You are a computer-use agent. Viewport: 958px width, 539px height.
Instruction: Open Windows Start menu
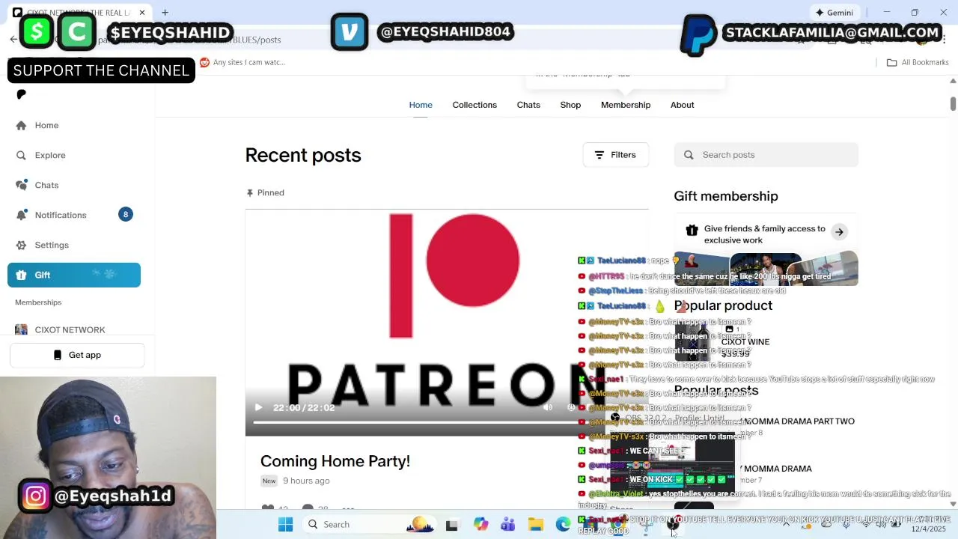point(285,525)
